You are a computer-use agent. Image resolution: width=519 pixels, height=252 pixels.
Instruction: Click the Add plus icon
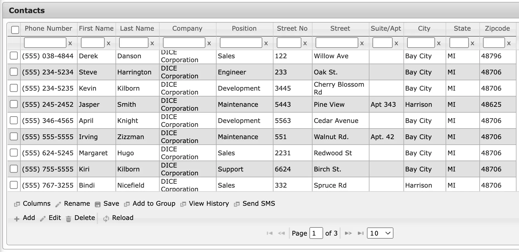click(x=17, y=219)
